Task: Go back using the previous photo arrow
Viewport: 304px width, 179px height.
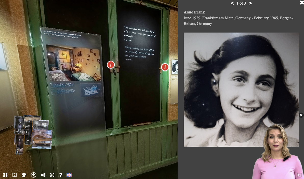Action: [232, 3]
